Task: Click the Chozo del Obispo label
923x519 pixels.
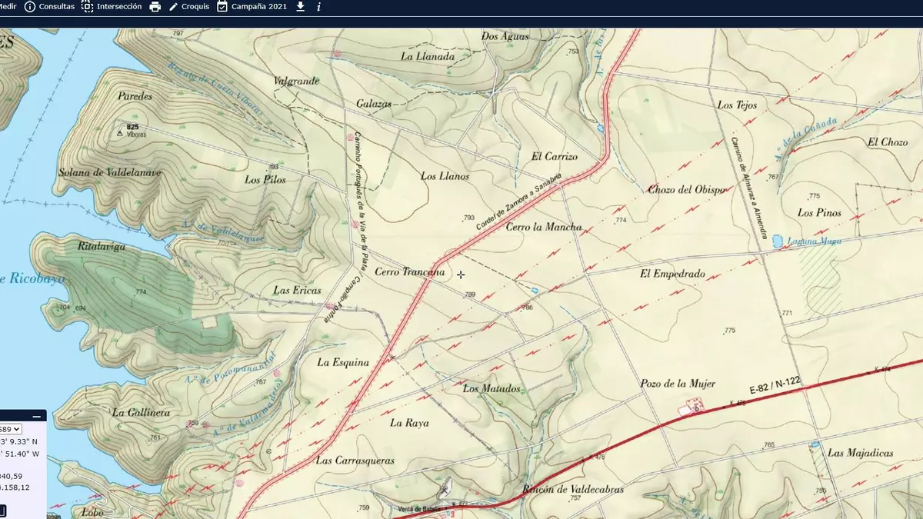Action: click(x=686, y=189)
